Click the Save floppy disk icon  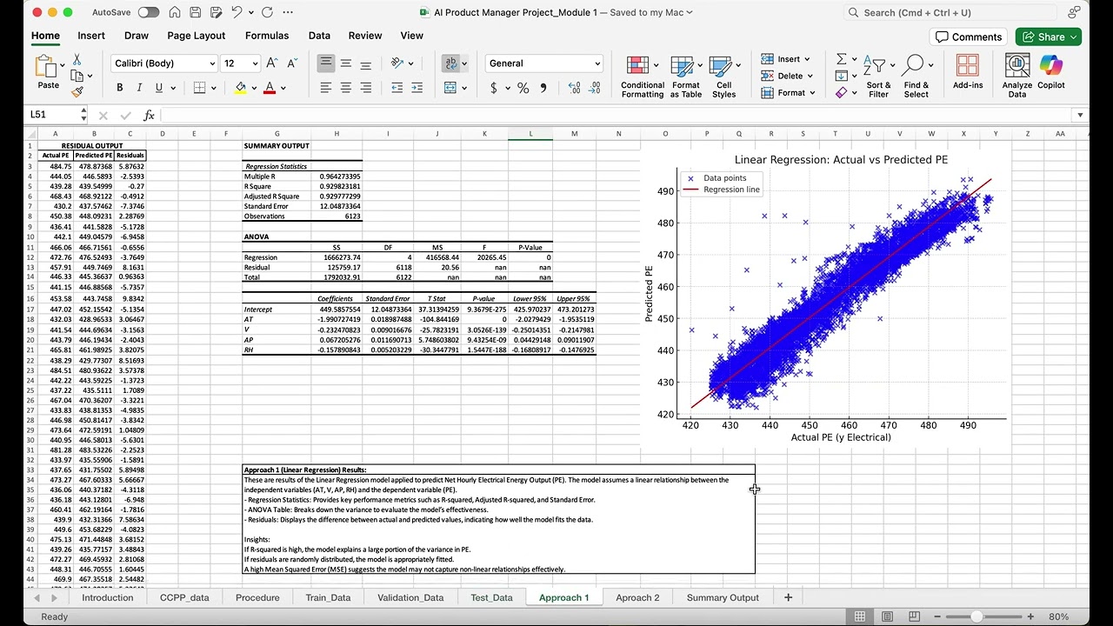(197, 12)
